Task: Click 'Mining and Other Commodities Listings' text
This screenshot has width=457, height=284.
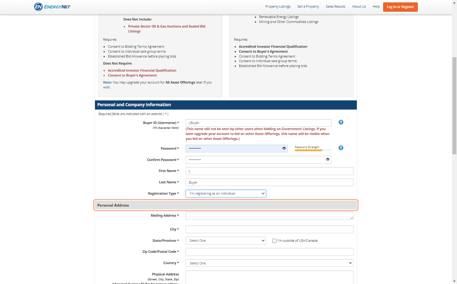Action: (289, 22)
